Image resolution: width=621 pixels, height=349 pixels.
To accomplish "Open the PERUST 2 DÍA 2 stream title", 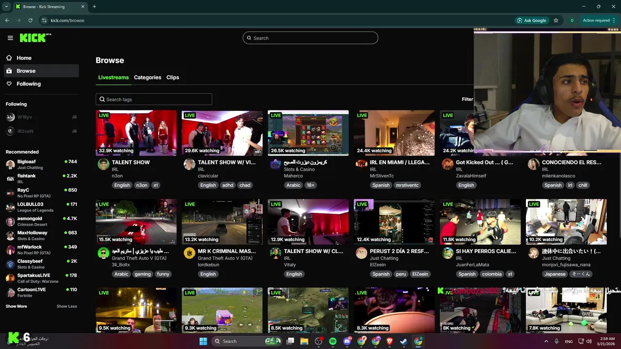I will tap(399, 251).
